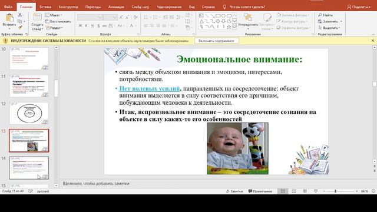Click the Tell Me lightbulb icon
The width and height of the screenshot is (377, 212).
224,7
